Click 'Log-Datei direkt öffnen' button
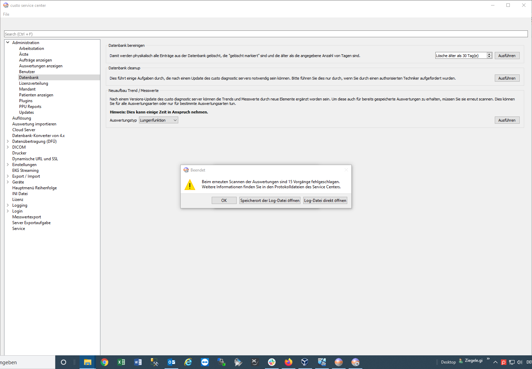Viewport: 532px width, 369px height. 325,201
